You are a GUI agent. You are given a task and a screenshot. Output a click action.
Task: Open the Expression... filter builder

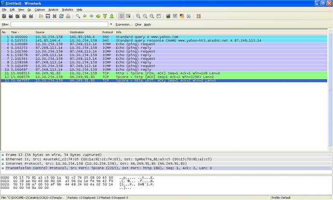[x=124, y=25]
